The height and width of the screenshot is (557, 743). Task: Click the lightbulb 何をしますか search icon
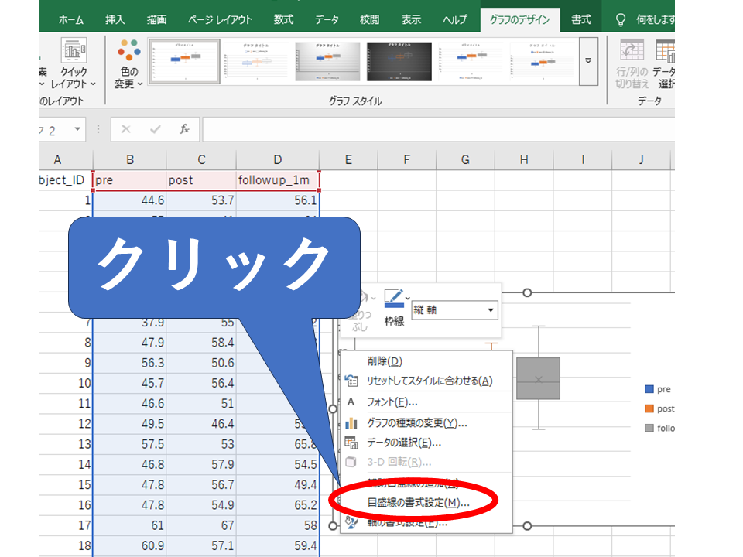(619, 19)
